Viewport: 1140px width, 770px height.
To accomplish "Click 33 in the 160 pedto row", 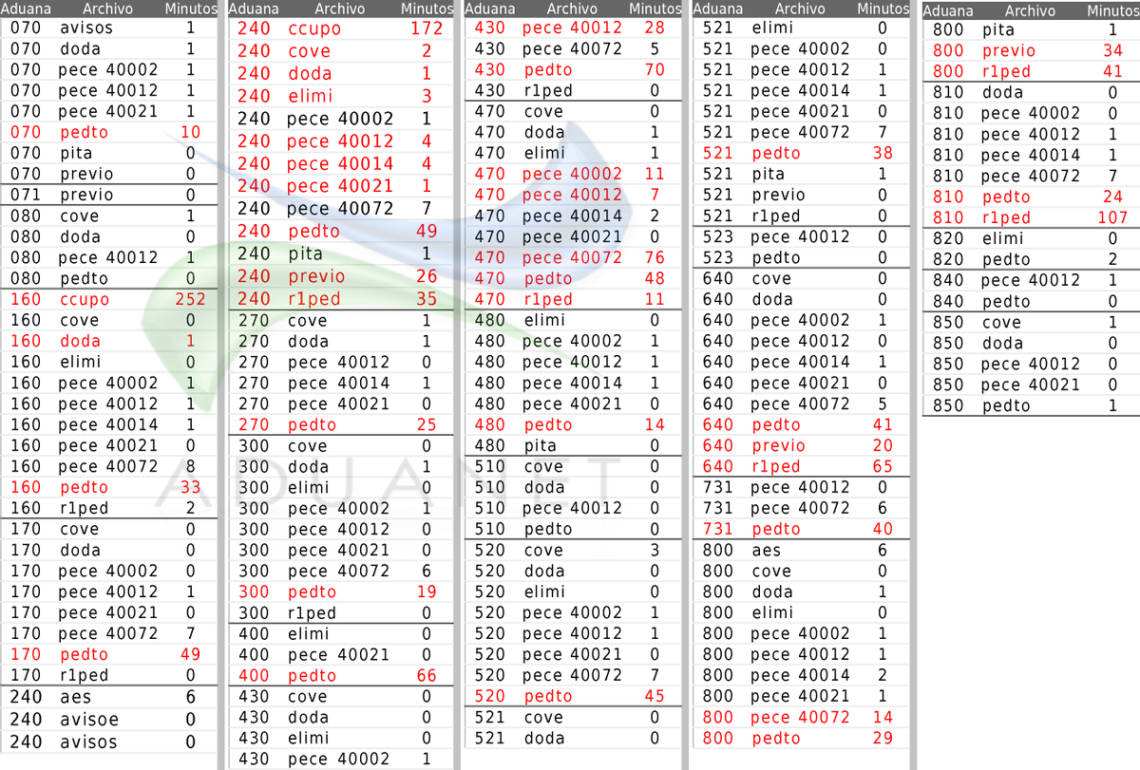I will (190, 488).
